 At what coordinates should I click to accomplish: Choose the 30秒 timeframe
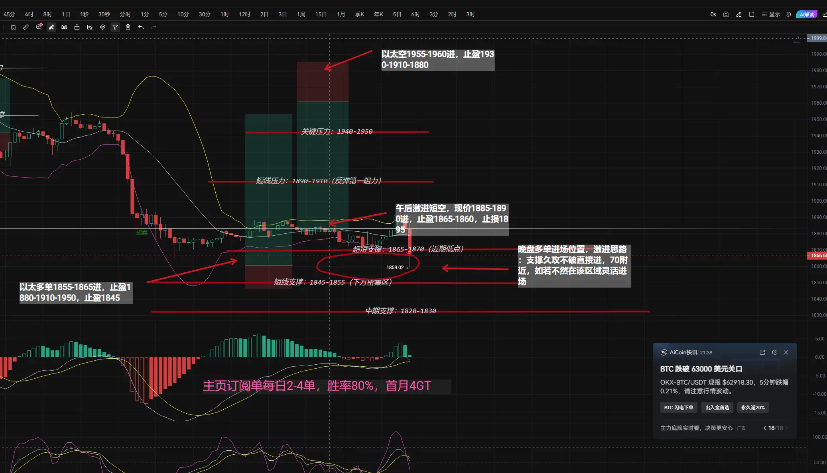point(104,14)
